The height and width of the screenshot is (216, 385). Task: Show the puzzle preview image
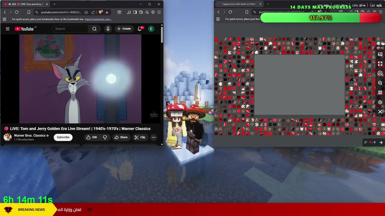(x=380, y=54)
